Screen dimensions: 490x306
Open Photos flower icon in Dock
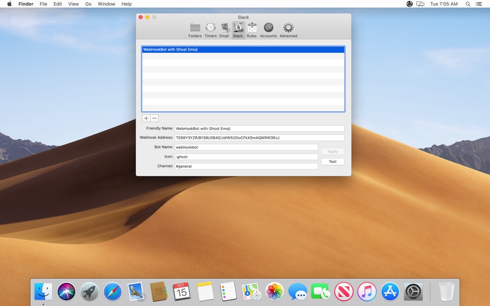(274, 292)
